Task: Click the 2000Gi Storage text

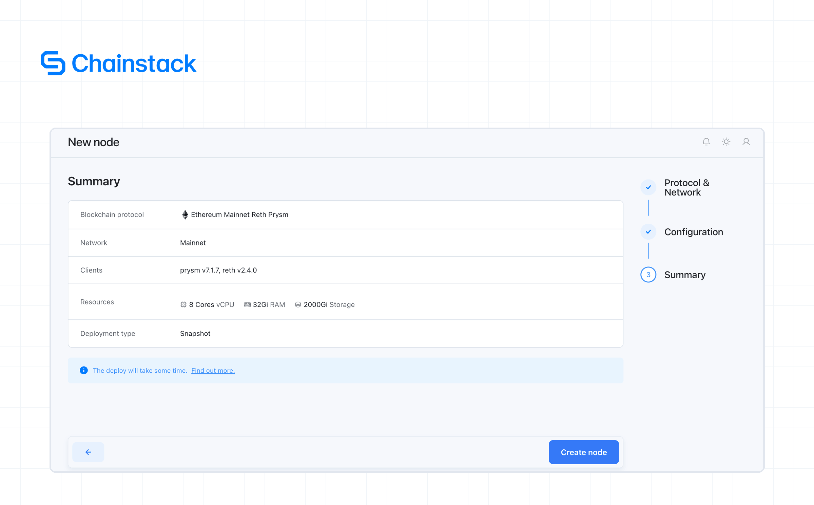Action: click(x=329, y=304)
